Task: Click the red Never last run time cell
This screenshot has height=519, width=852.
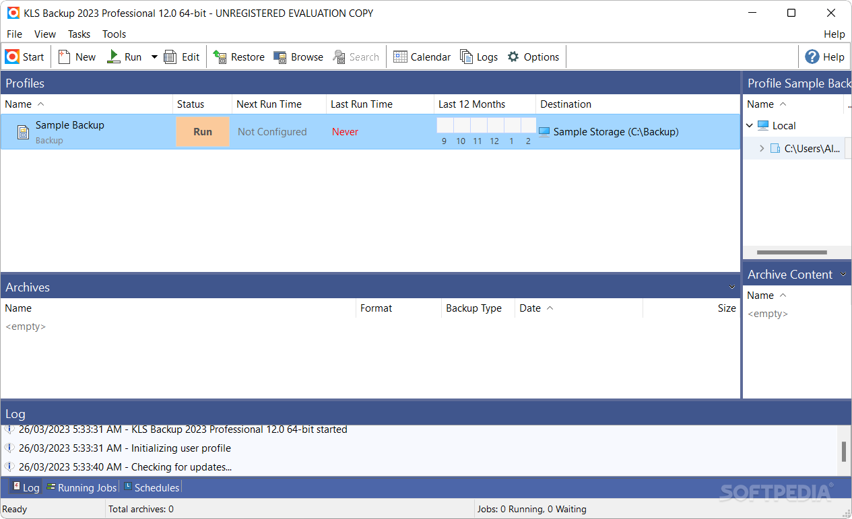Action: coord(345,132)
